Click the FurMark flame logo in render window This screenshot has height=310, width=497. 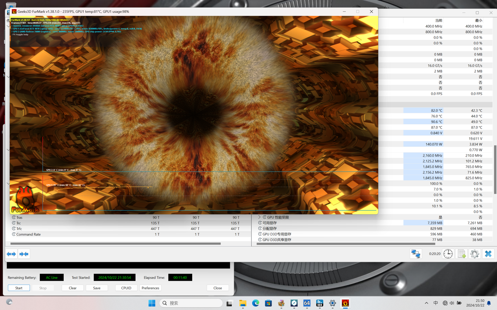coord(25,200)
